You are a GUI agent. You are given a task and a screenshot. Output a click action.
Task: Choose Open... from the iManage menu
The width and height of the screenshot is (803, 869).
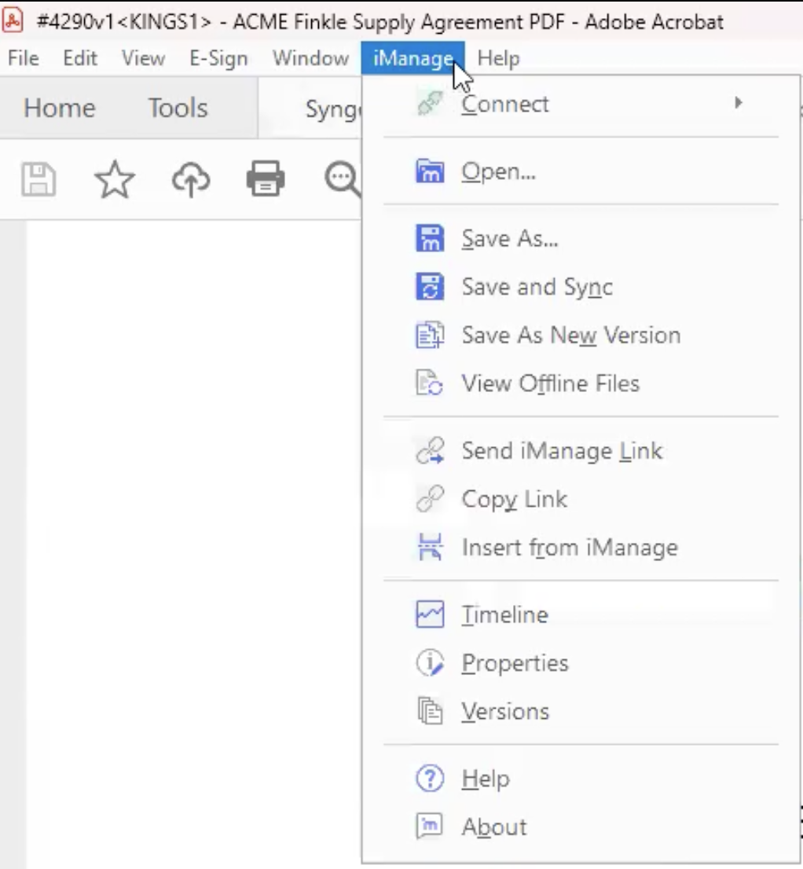(x=498, y=171)
